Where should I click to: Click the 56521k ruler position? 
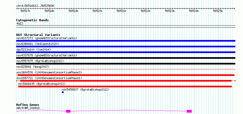click(x=122, y=11)
